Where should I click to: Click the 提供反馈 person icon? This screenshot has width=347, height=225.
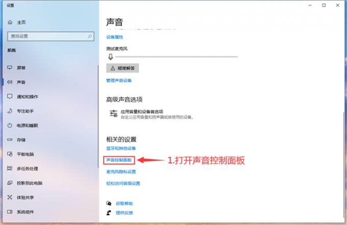point(109,213)
